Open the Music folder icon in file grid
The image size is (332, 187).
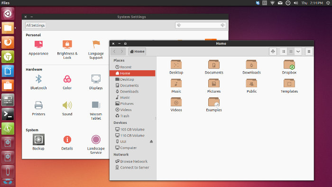[x=176, y=86]
